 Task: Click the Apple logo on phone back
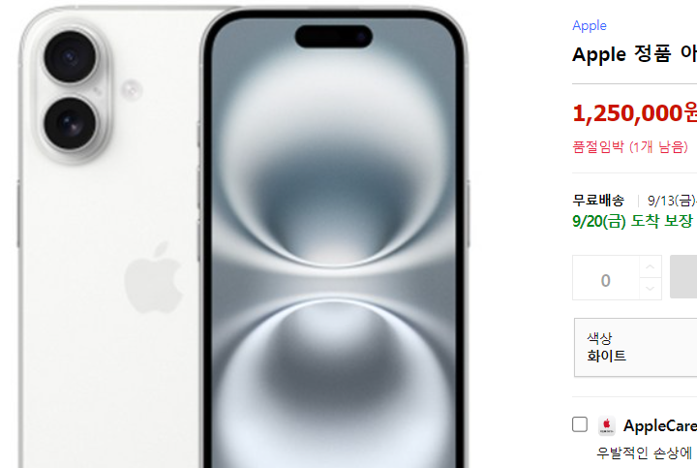(153, 278)
